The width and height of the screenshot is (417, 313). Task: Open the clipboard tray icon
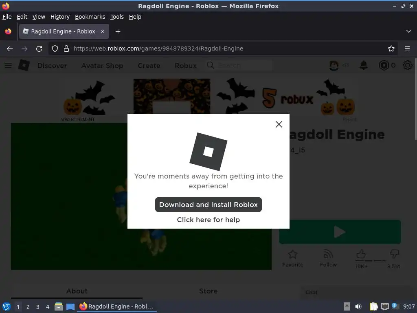374,306
